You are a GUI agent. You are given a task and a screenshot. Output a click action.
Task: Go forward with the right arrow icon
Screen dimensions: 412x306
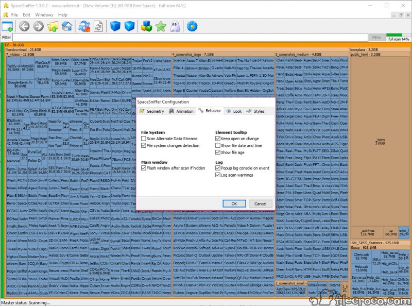(39, 26)
